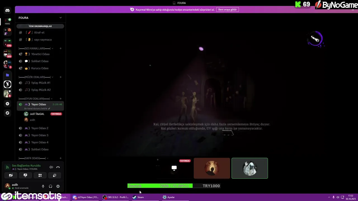Join Kurucu Odası voice channel
The height and width of the screenshot is (201, 358).
[x=40, y=68]
